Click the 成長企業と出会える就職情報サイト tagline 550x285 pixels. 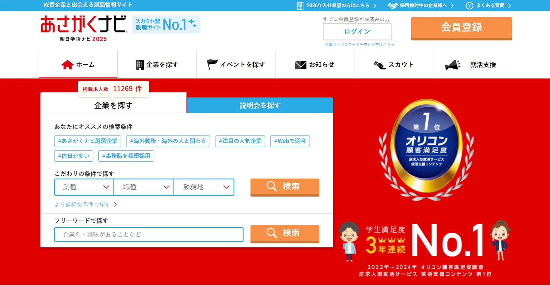click(x=88, y=5)
